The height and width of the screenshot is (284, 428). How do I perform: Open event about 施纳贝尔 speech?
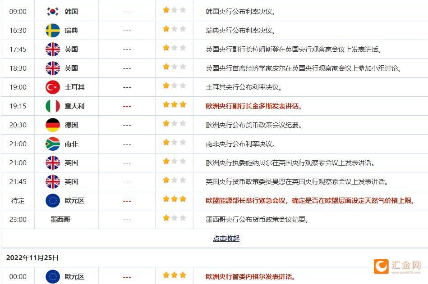[290, 163]
